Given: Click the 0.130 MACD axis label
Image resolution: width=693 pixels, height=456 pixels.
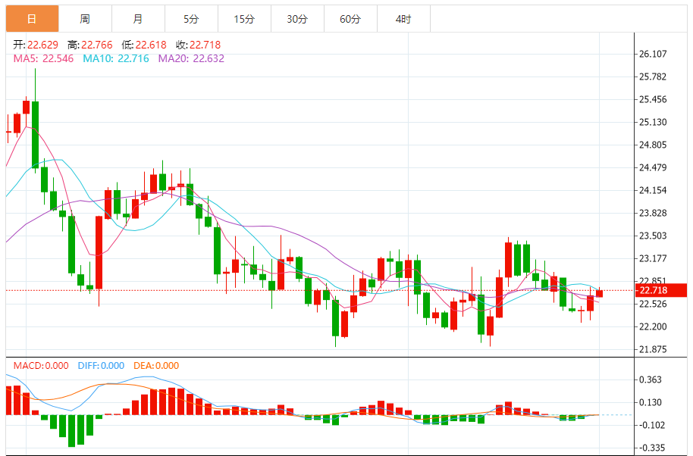Looking at the screenshot, I should [x=651, y=402].
